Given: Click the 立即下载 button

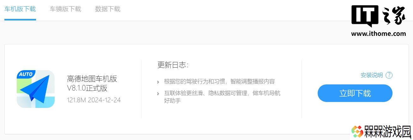Looking at the screenshot, I should (x=355, y=93).
